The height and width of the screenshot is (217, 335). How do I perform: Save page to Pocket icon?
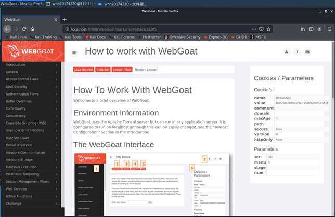(261, 29)
